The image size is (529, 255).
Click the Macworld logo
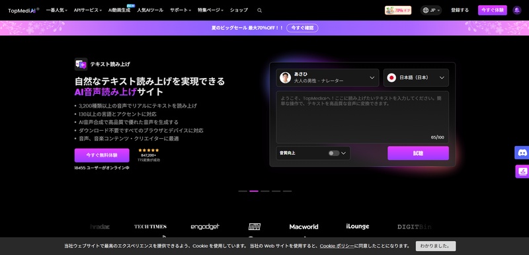[304, 227]
